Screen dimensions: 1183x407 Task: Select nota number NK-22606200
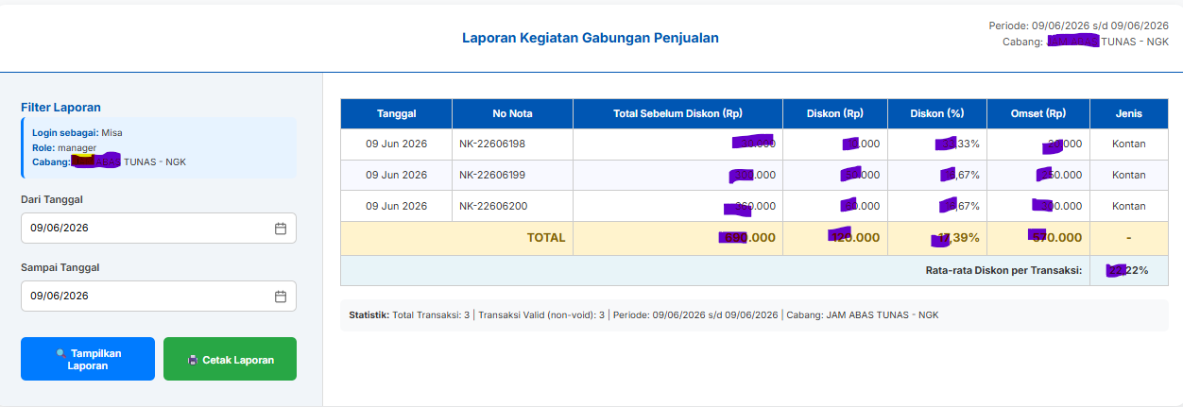492,206
